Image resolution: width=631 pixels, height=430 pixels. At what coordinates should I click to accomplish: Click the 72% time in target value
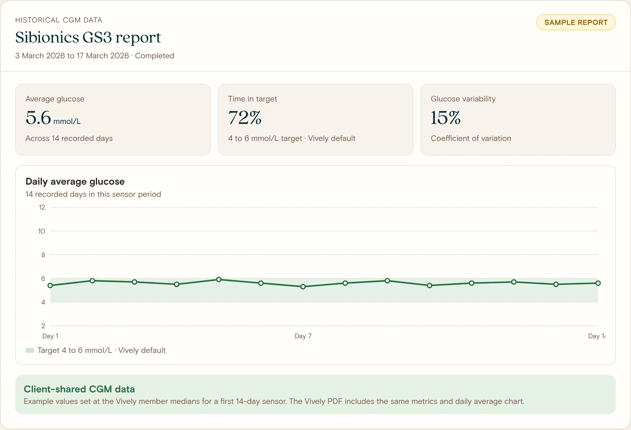[245, 118]
